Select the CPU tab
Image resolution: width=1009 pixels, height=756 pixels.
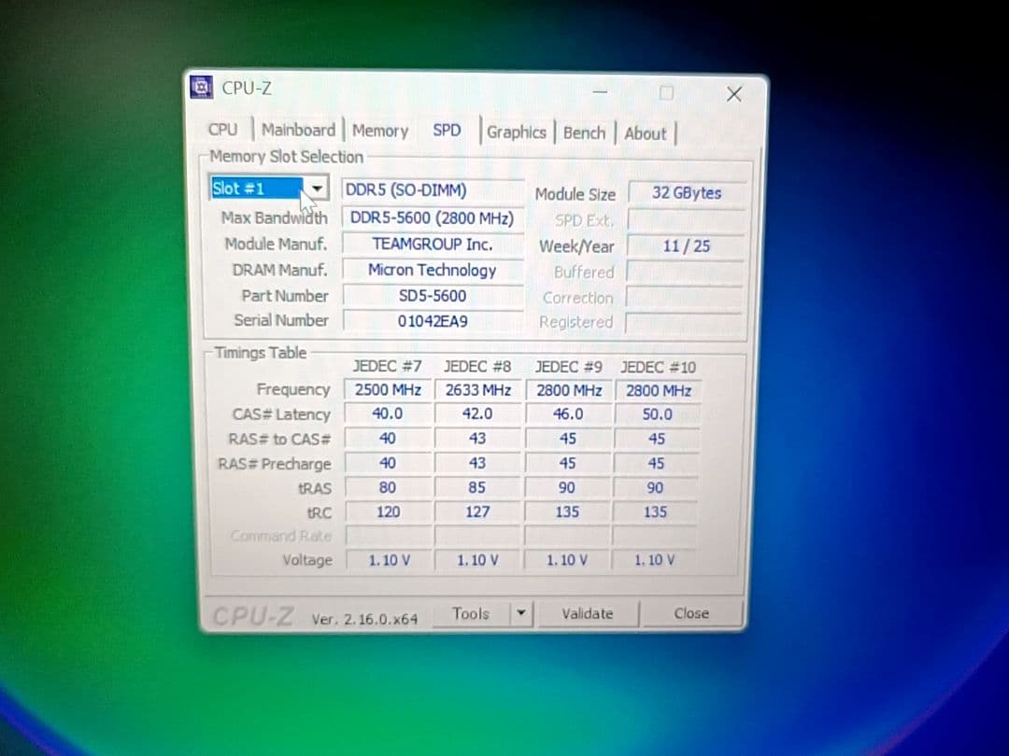[222, 131]
